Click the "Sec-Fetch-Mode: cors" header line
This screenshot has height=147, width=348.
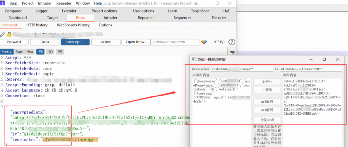point(28,68)
